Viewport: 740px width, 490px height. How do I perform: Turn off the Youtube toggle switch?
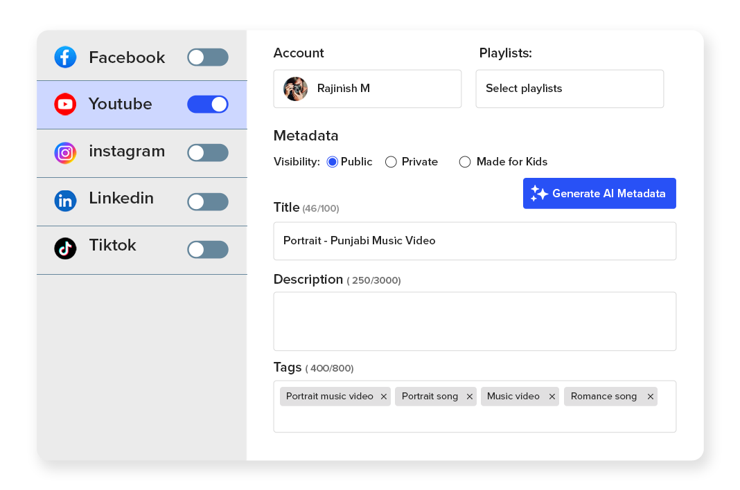207,105
